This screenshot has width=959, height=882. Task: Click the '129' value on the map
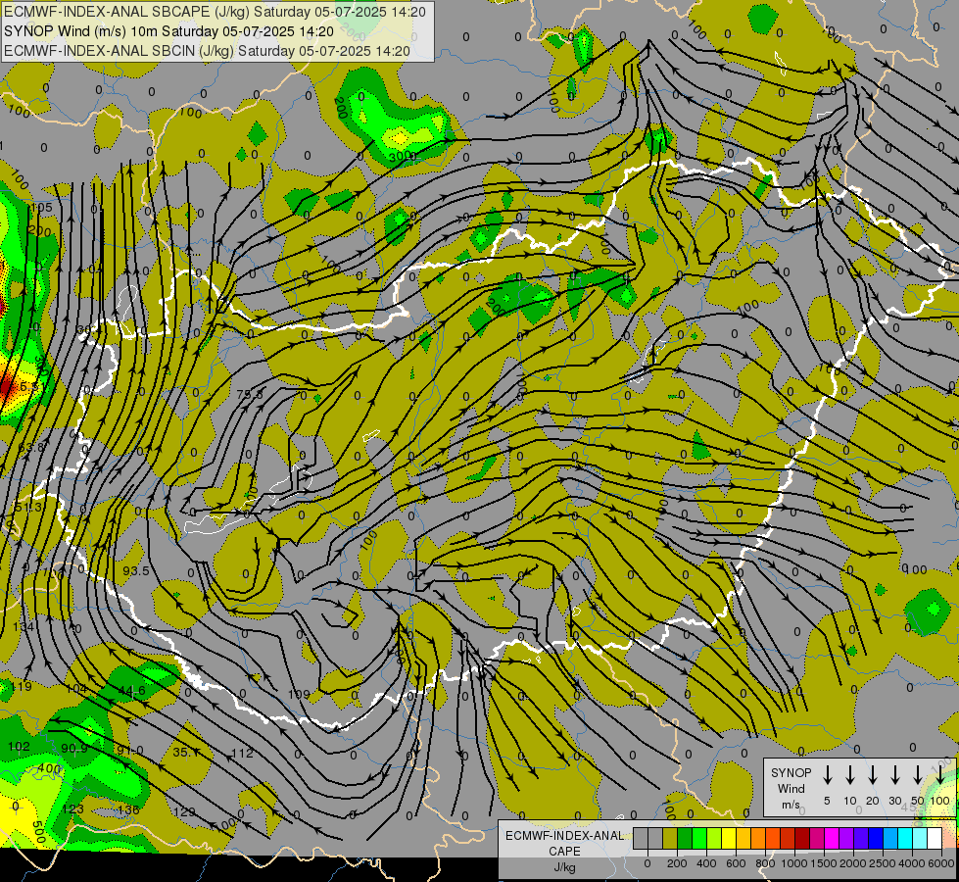point(184,812)
